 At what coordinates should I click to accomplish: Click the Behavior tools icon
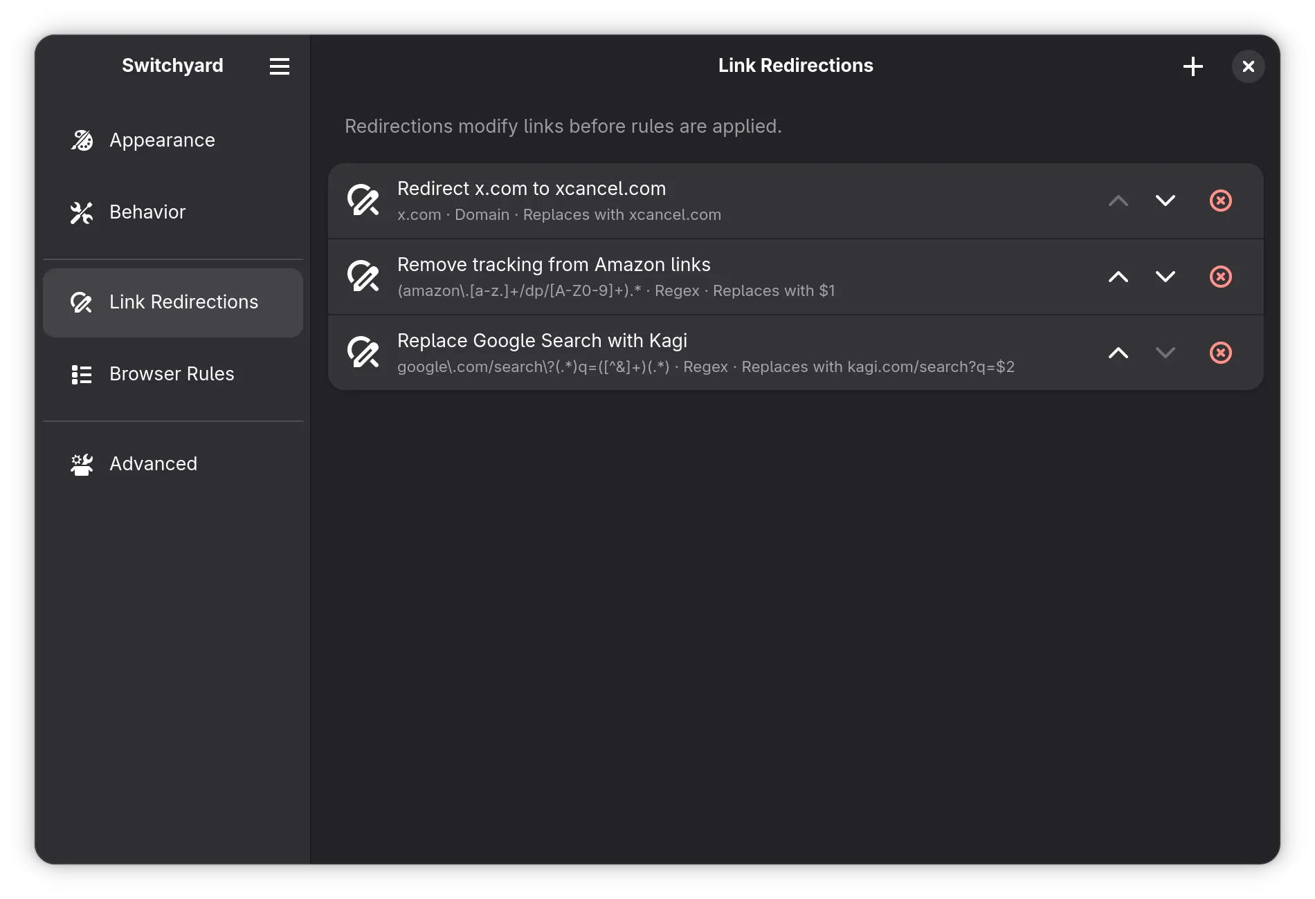click(82, 212)
